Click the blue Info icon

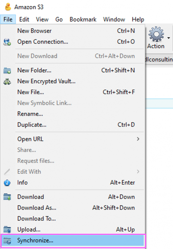pos(7,183)
